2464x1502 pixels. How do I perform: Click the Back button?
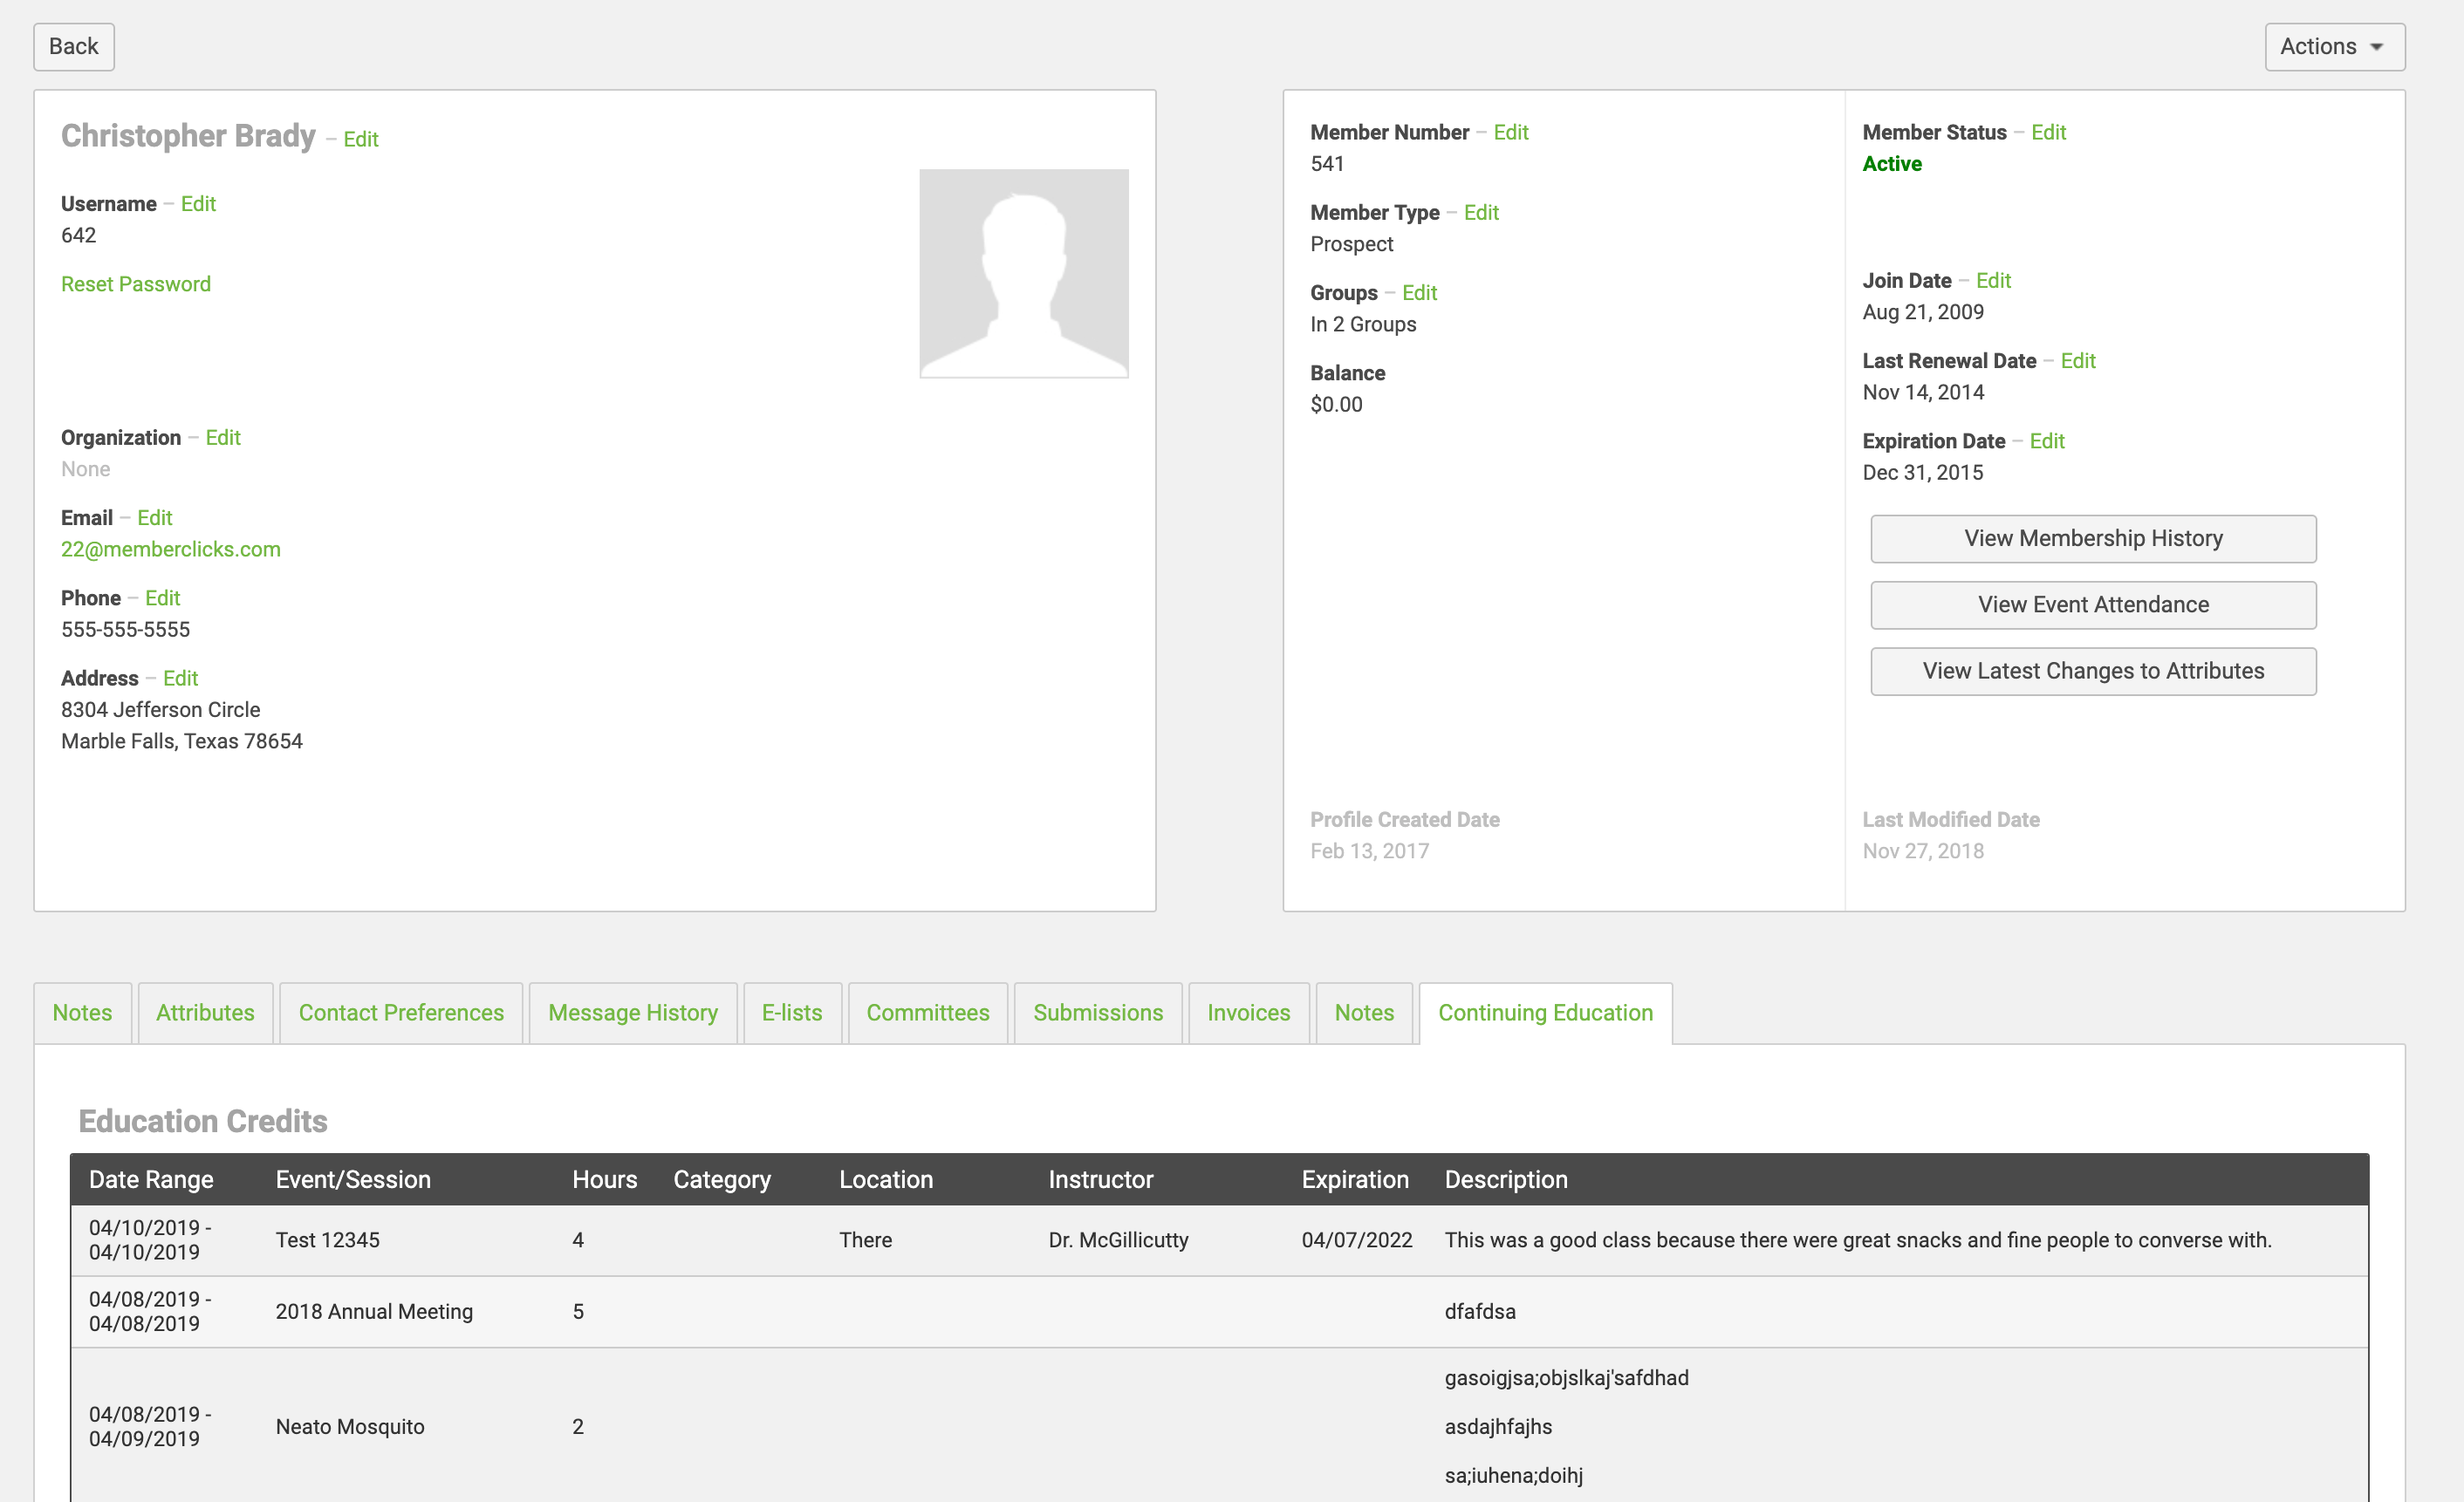(73, 47)
